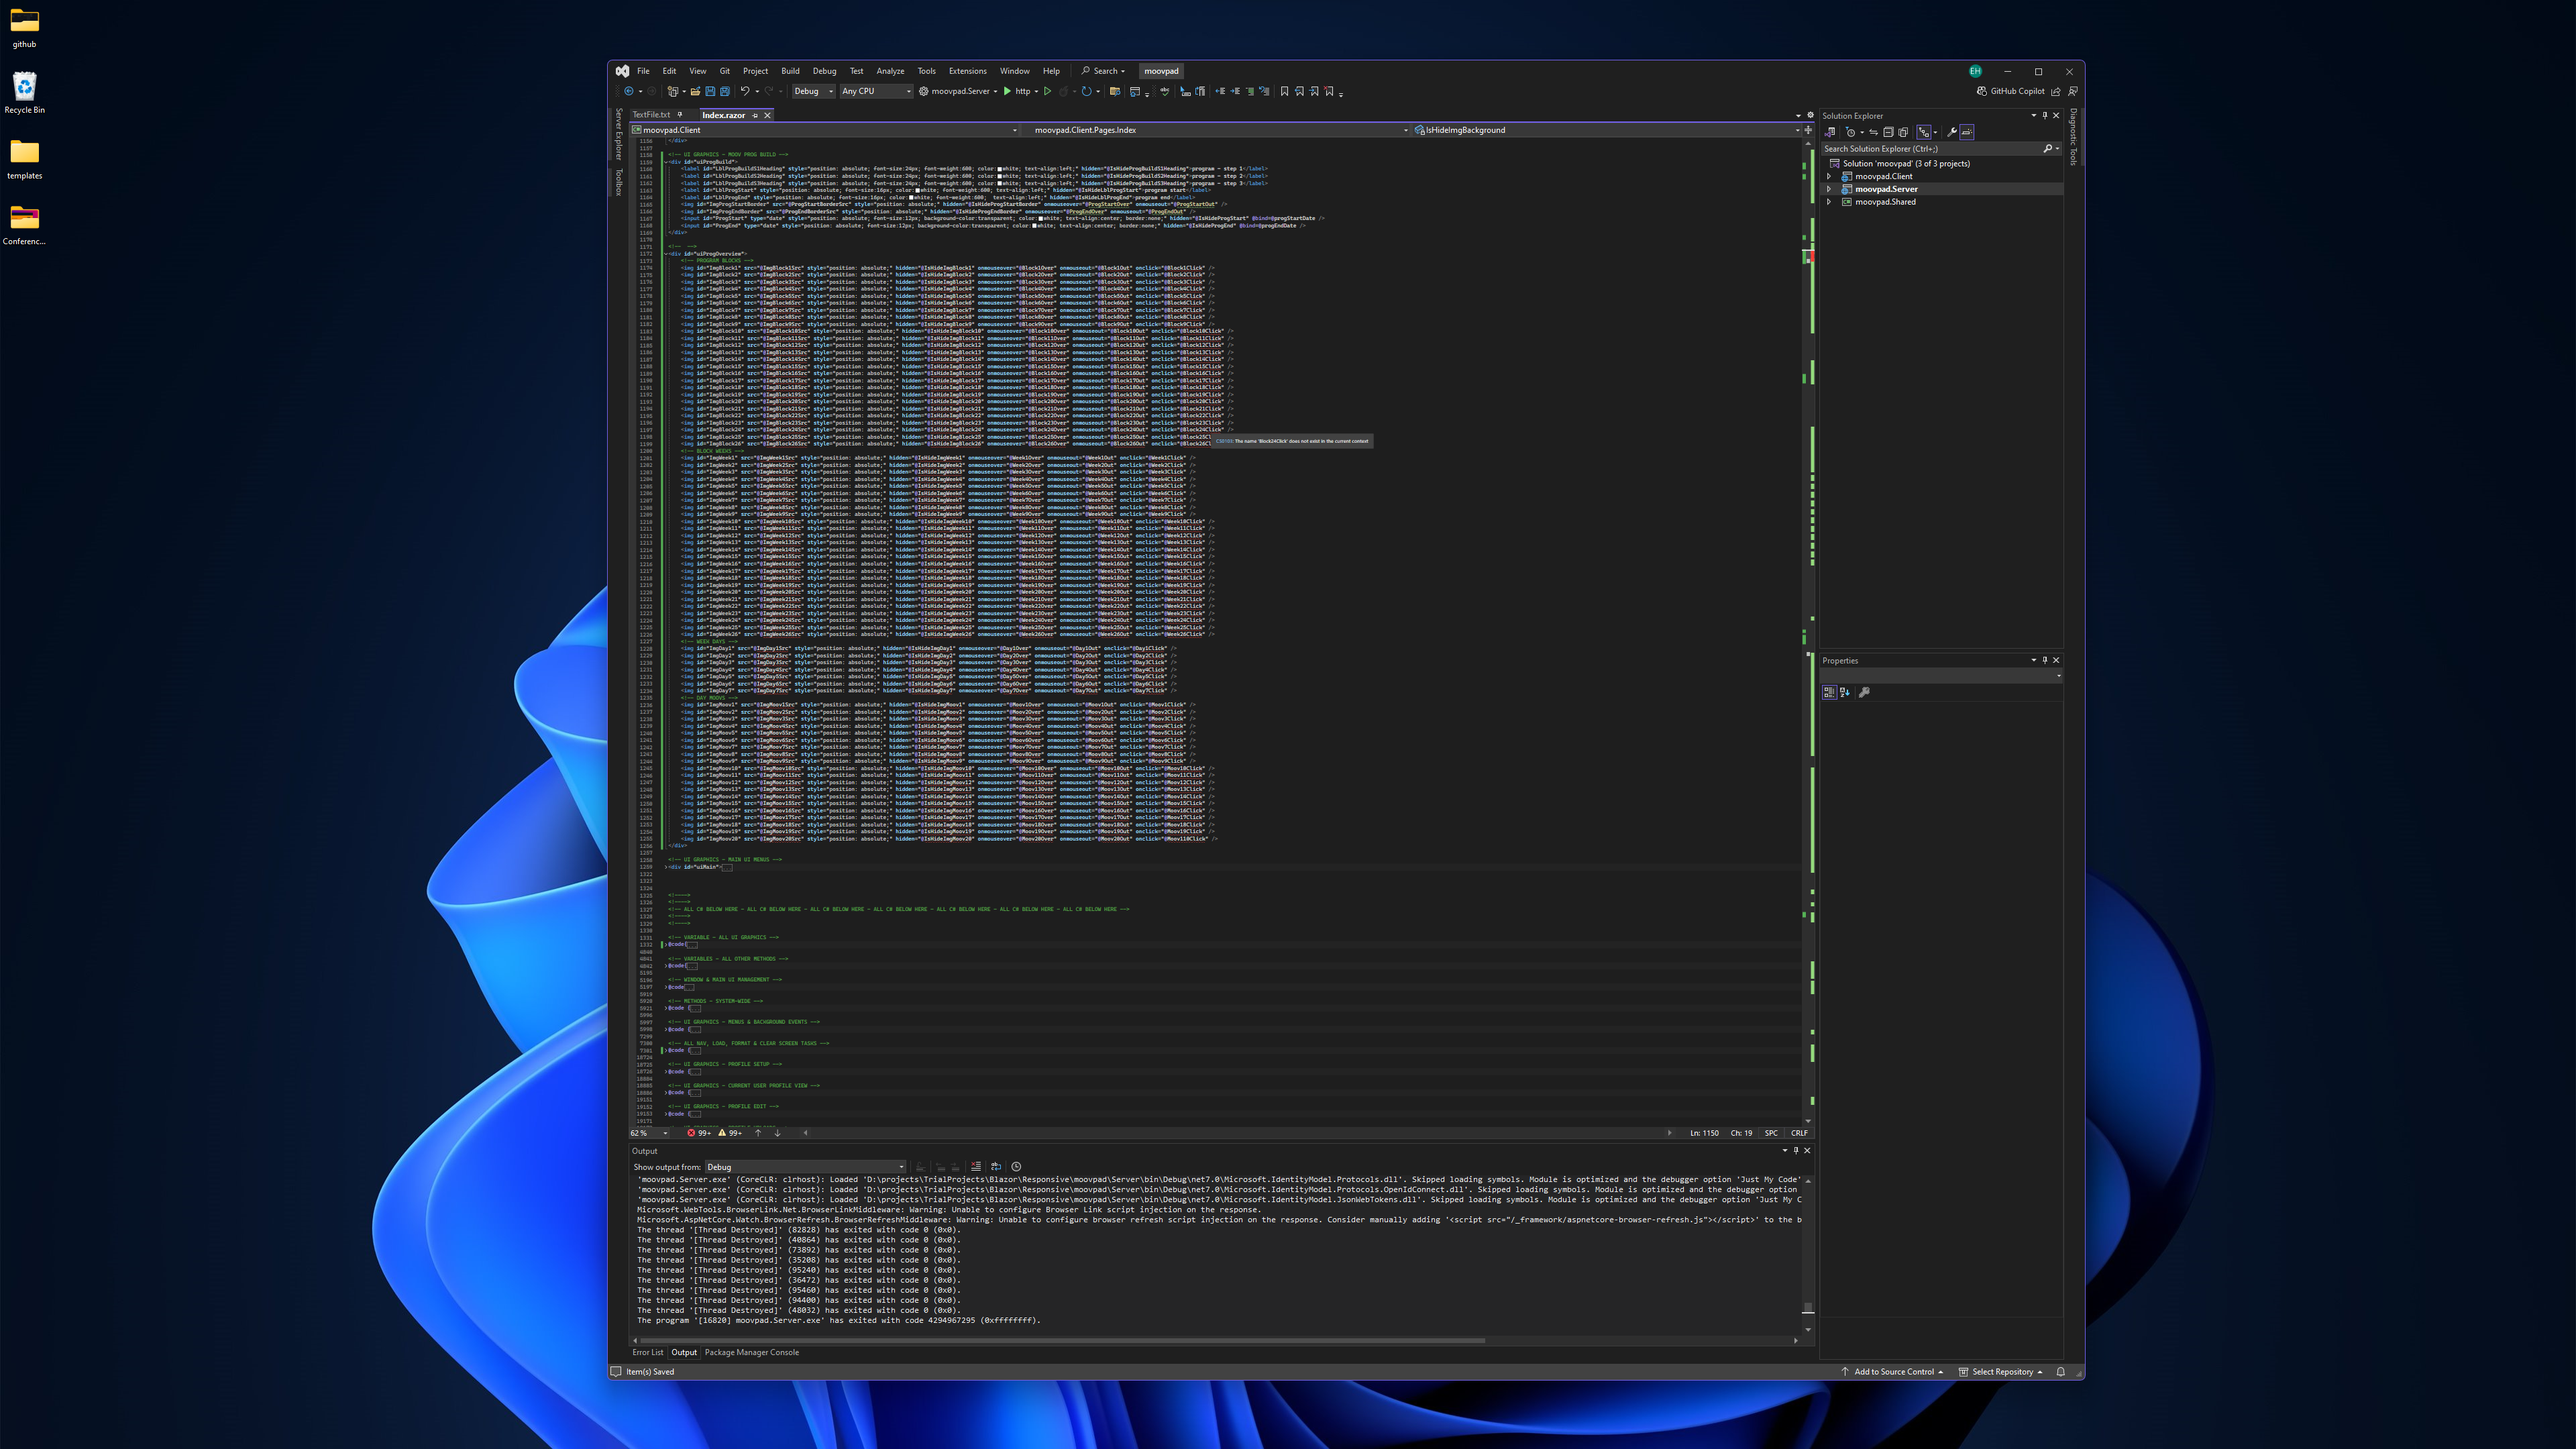The width and height of the screenshot is (2576, 1449).
Task: Open the Git menu
Action: 725,71
